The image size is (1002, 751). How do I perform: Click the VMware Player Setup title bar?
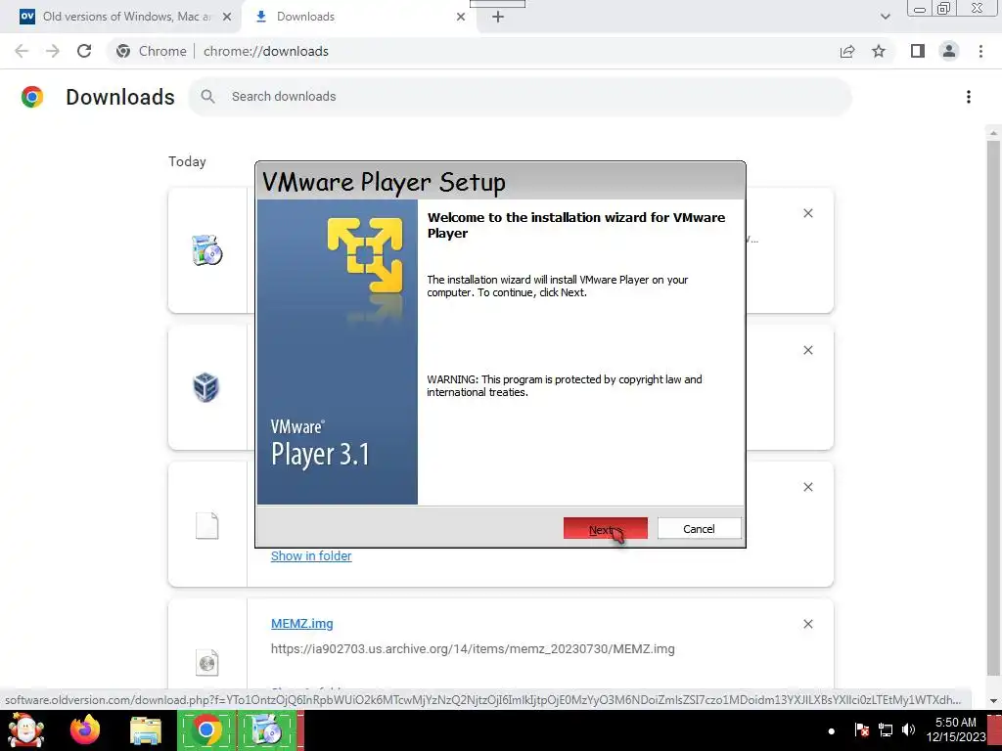tap(500, 181)
